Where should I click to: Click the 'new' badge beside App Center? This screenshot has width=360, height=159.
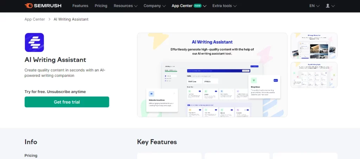point(197,6)
